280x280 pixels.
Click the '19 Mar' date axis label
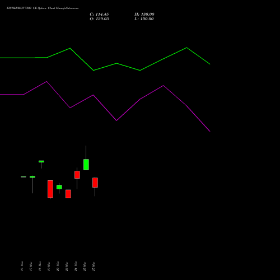[x=49, y=266]
